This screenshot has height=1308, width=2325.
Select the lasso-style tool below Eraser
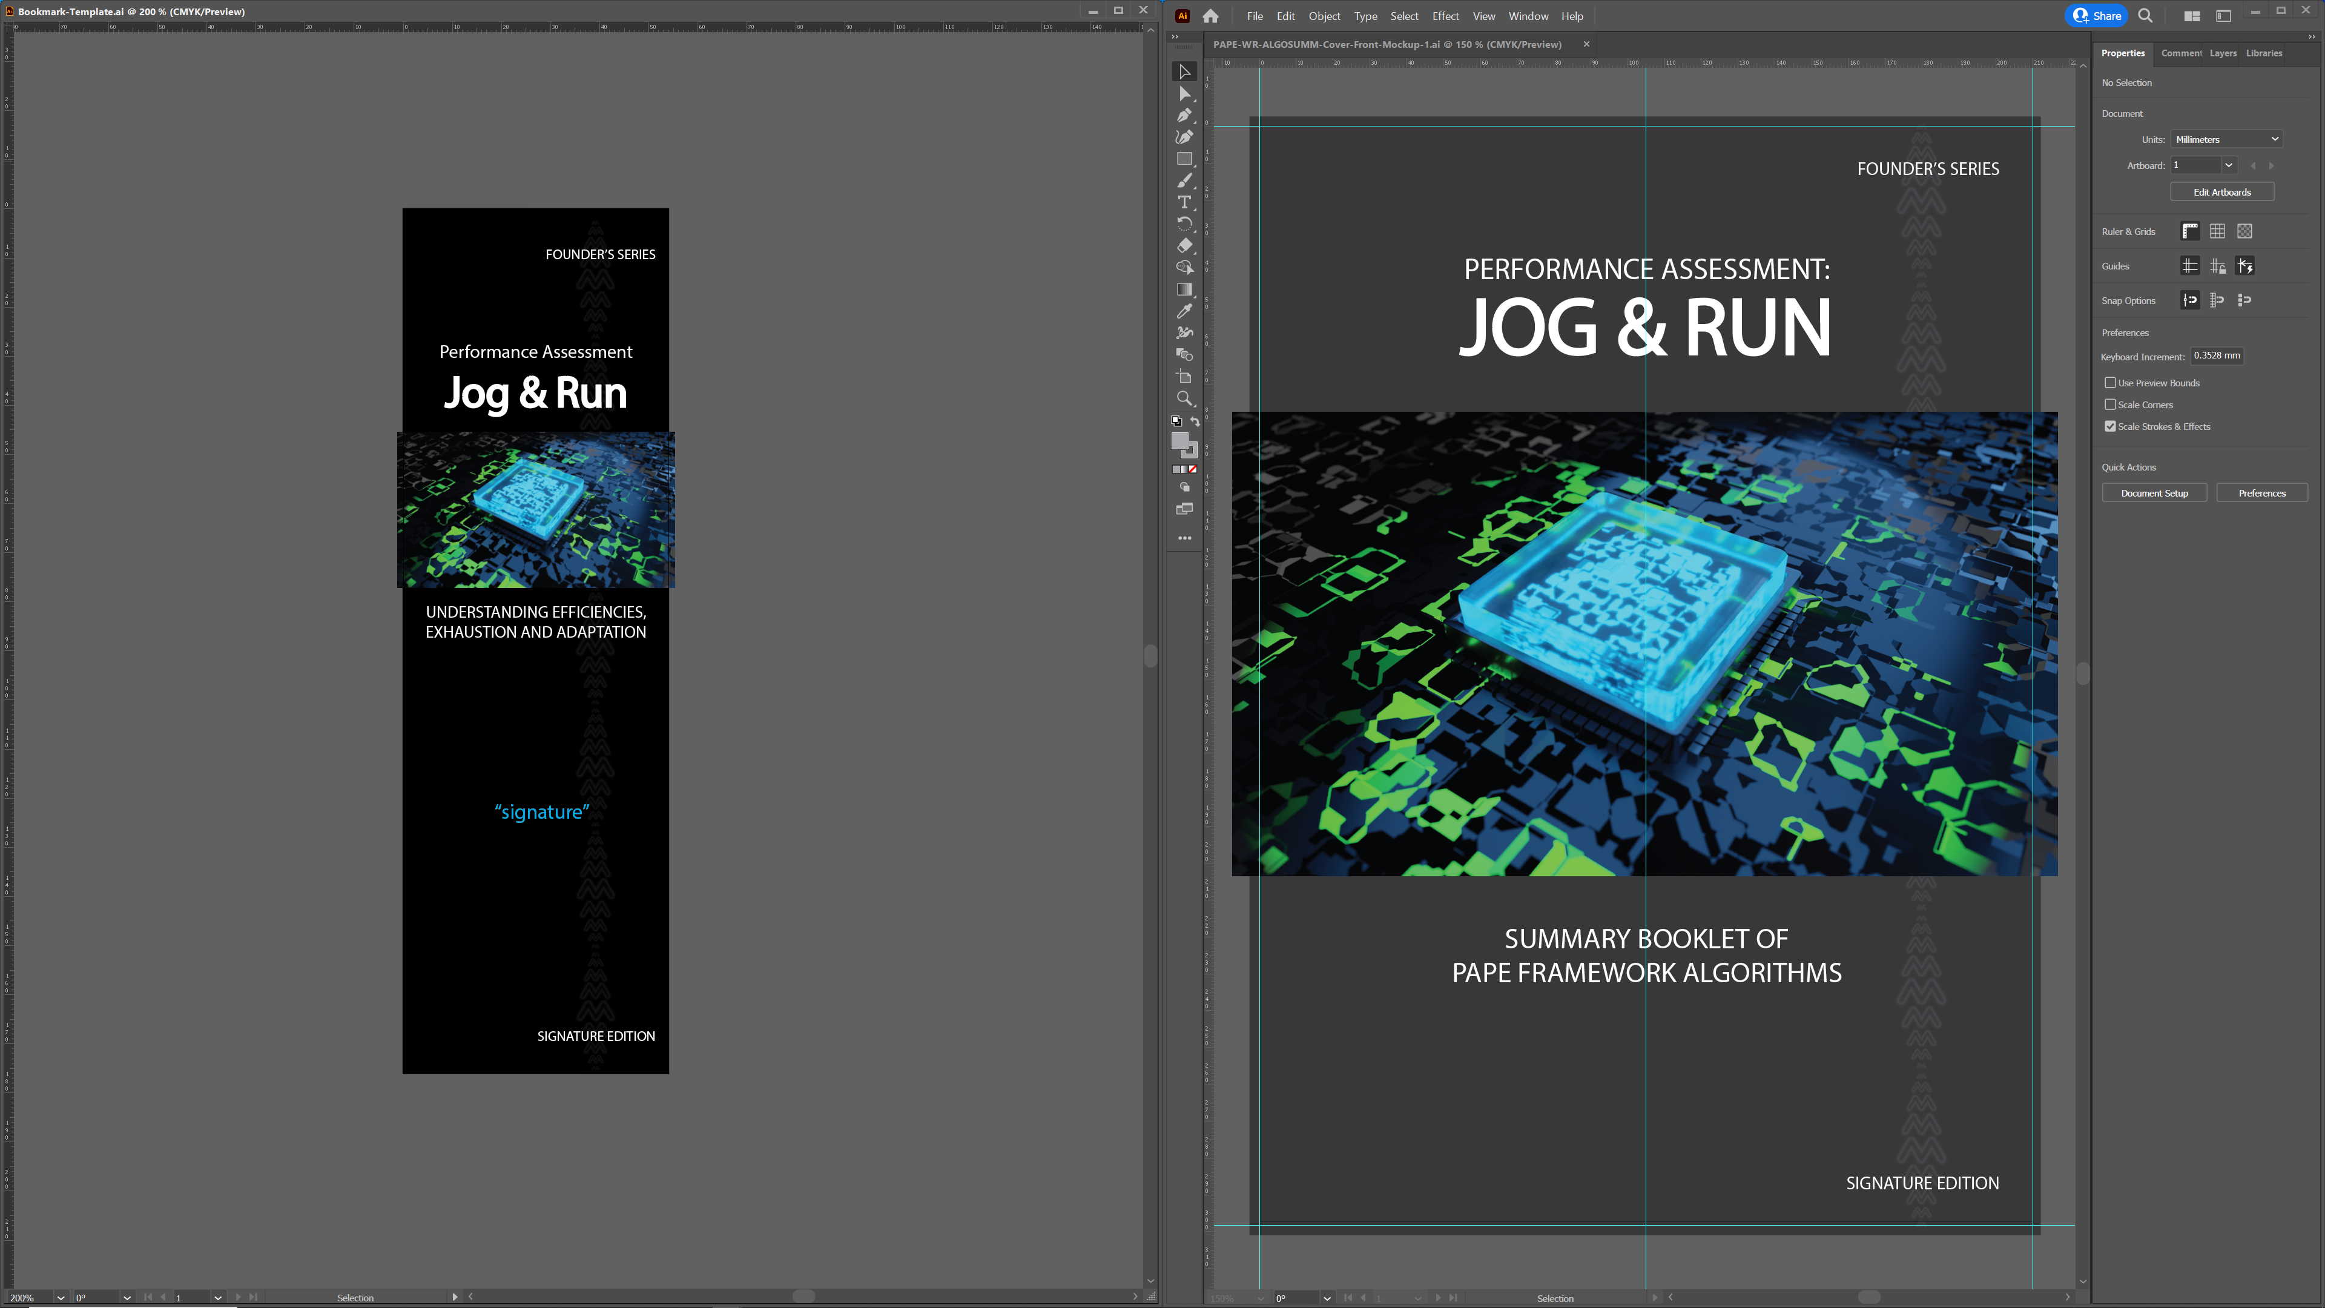pyautogui.click(x=1184, y=267)
